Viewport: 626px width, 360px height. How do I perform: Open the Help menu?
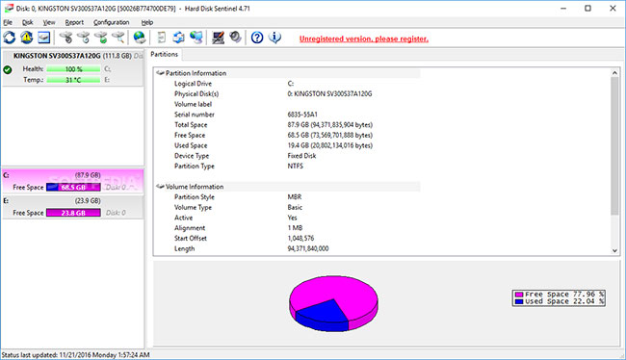tap(147, 22)
